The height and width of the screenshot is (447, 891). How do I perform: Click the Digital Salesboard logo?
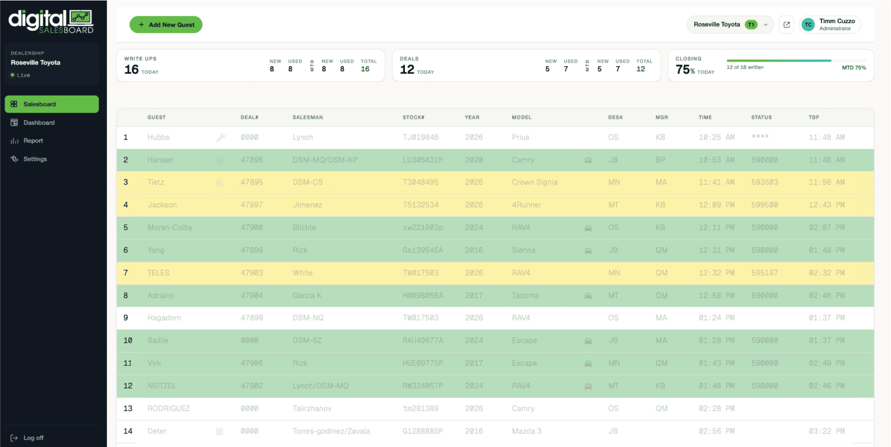click(51, 21)
